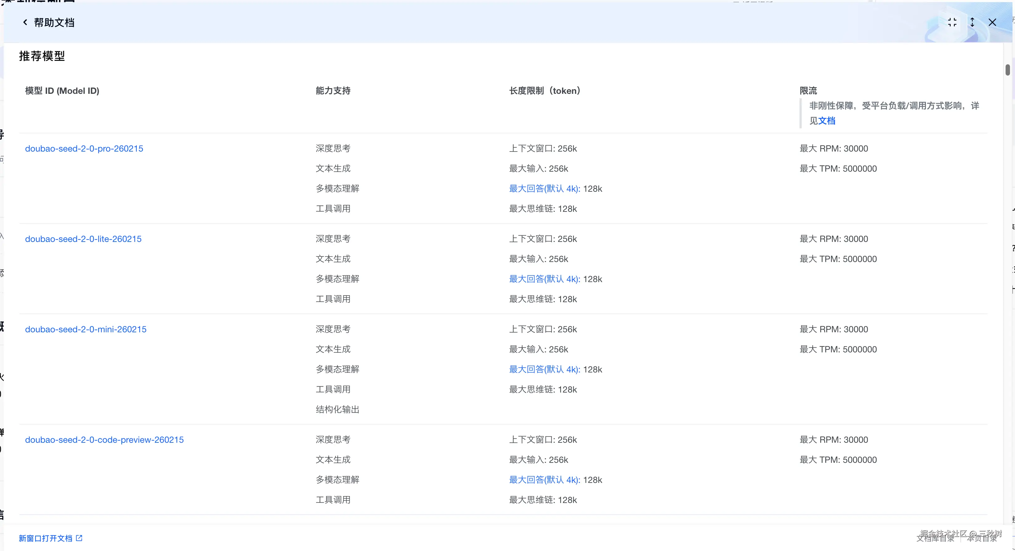This screenshot has width=1015, height=551.
Task: Close the help document panel
Action: click(x=992, y=23)
